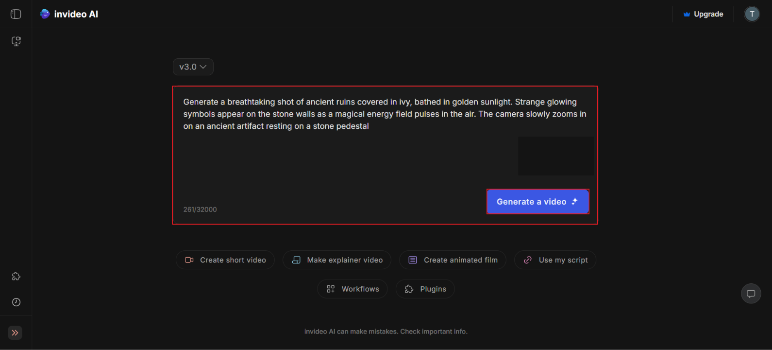Open the chat support bubble icon
The width and height of the screenshot is (772, 350).
coord(751,294)
